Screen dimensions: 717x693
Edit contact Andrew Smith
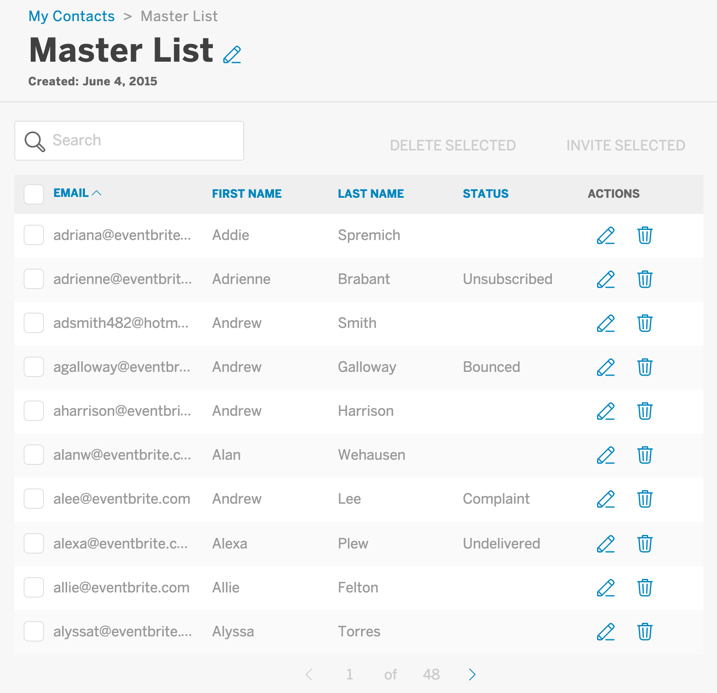click(x=606, y=323)
